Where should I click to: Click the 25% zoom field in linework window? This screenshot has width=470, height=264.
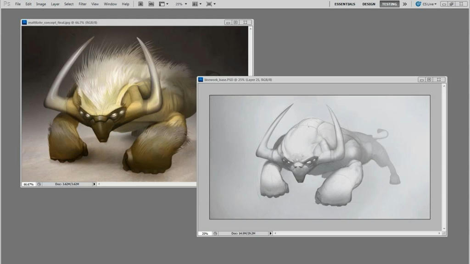[205, 233]
